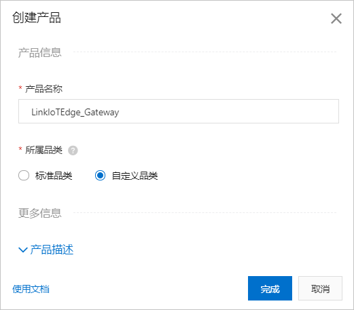Expand the chevron arrow beside 产品描述

[23, 250]
